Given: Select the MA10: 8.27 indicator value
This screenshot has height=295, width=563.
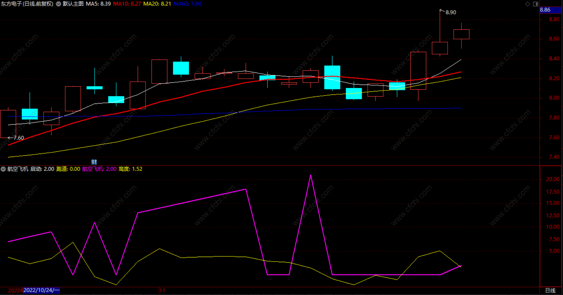Looking at the screenshot, I should 127,4.
